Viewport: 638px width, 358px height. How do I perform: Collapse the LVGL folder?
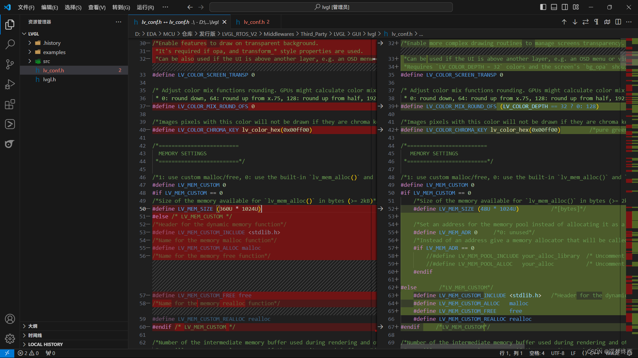point(24,34)
